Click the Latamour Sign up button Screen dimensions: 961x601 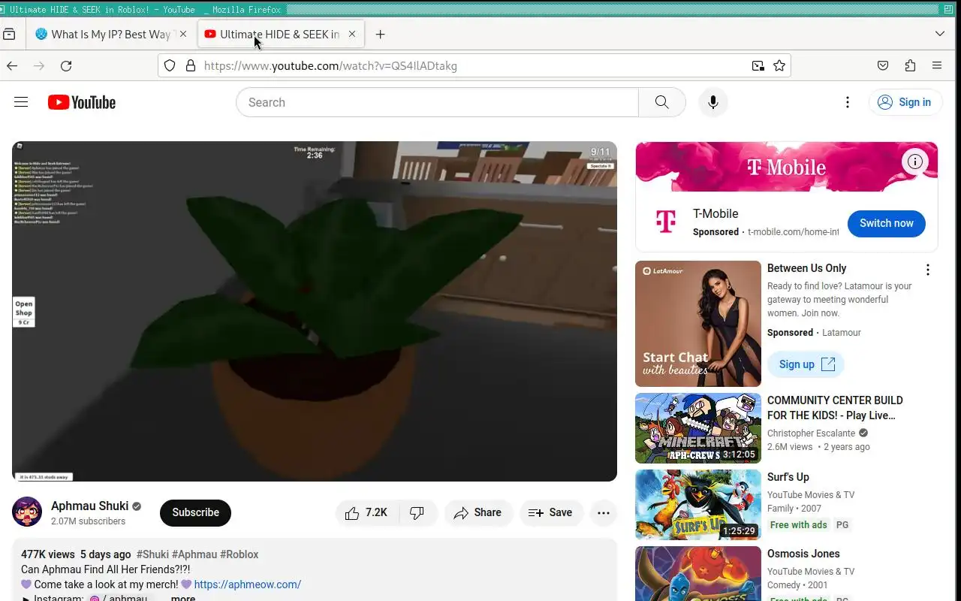pos(806,364)
